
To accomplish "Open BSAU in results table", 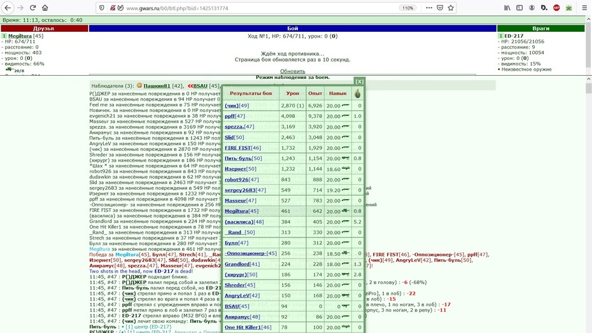I will click(x=232, y=306).
